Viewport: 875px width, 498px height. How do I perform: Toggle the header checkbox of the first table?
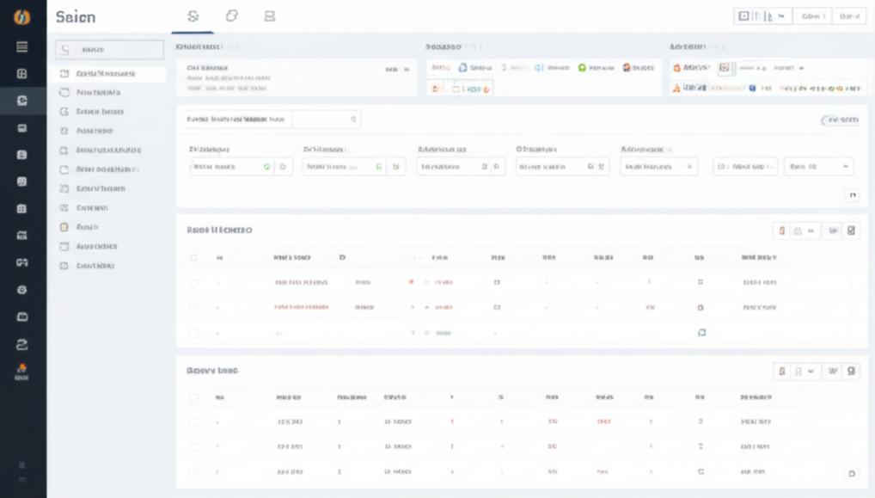194,257
